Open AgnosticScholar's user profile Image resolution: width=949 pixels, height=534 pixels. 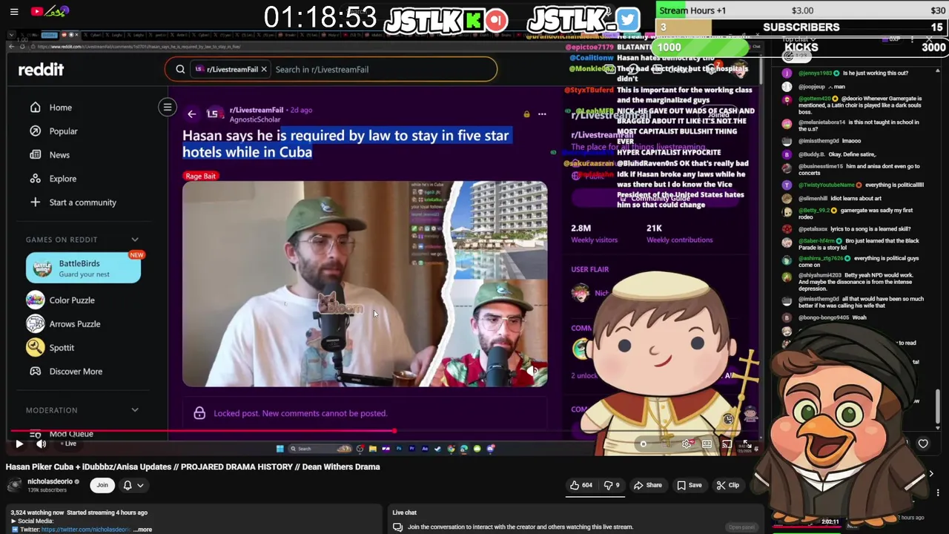click(255, 119)
